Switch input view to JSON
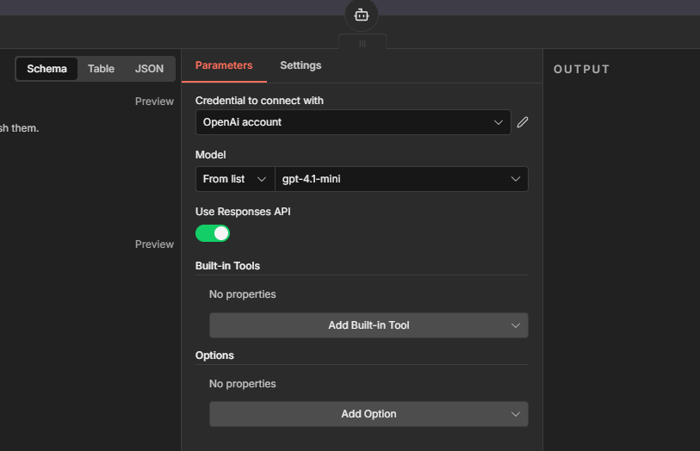This screenshot has width=700, height=451. pyautogui.click(x=149, y=69)
